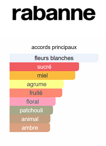Select the salmon fruité accord bar
This screenshot has width=106, height=146.
click(36, 93)
